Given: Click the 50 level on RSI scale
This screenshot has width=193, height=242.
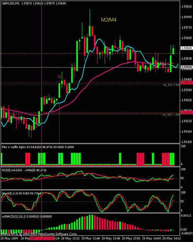Looking at the screenshot, I should [x=182, y=178].
